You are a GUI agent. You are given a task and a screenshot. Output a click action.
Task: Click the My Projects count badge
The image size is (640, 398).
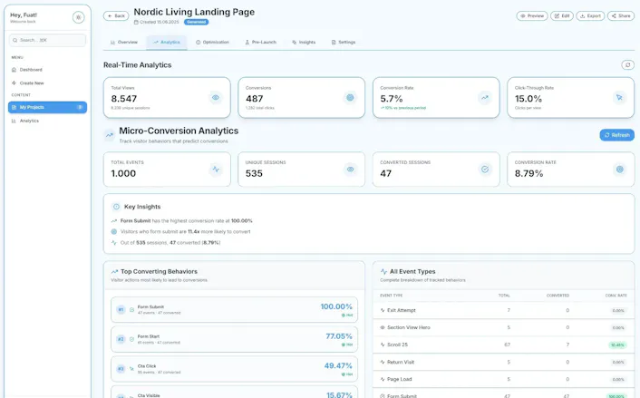coord(80,107)
